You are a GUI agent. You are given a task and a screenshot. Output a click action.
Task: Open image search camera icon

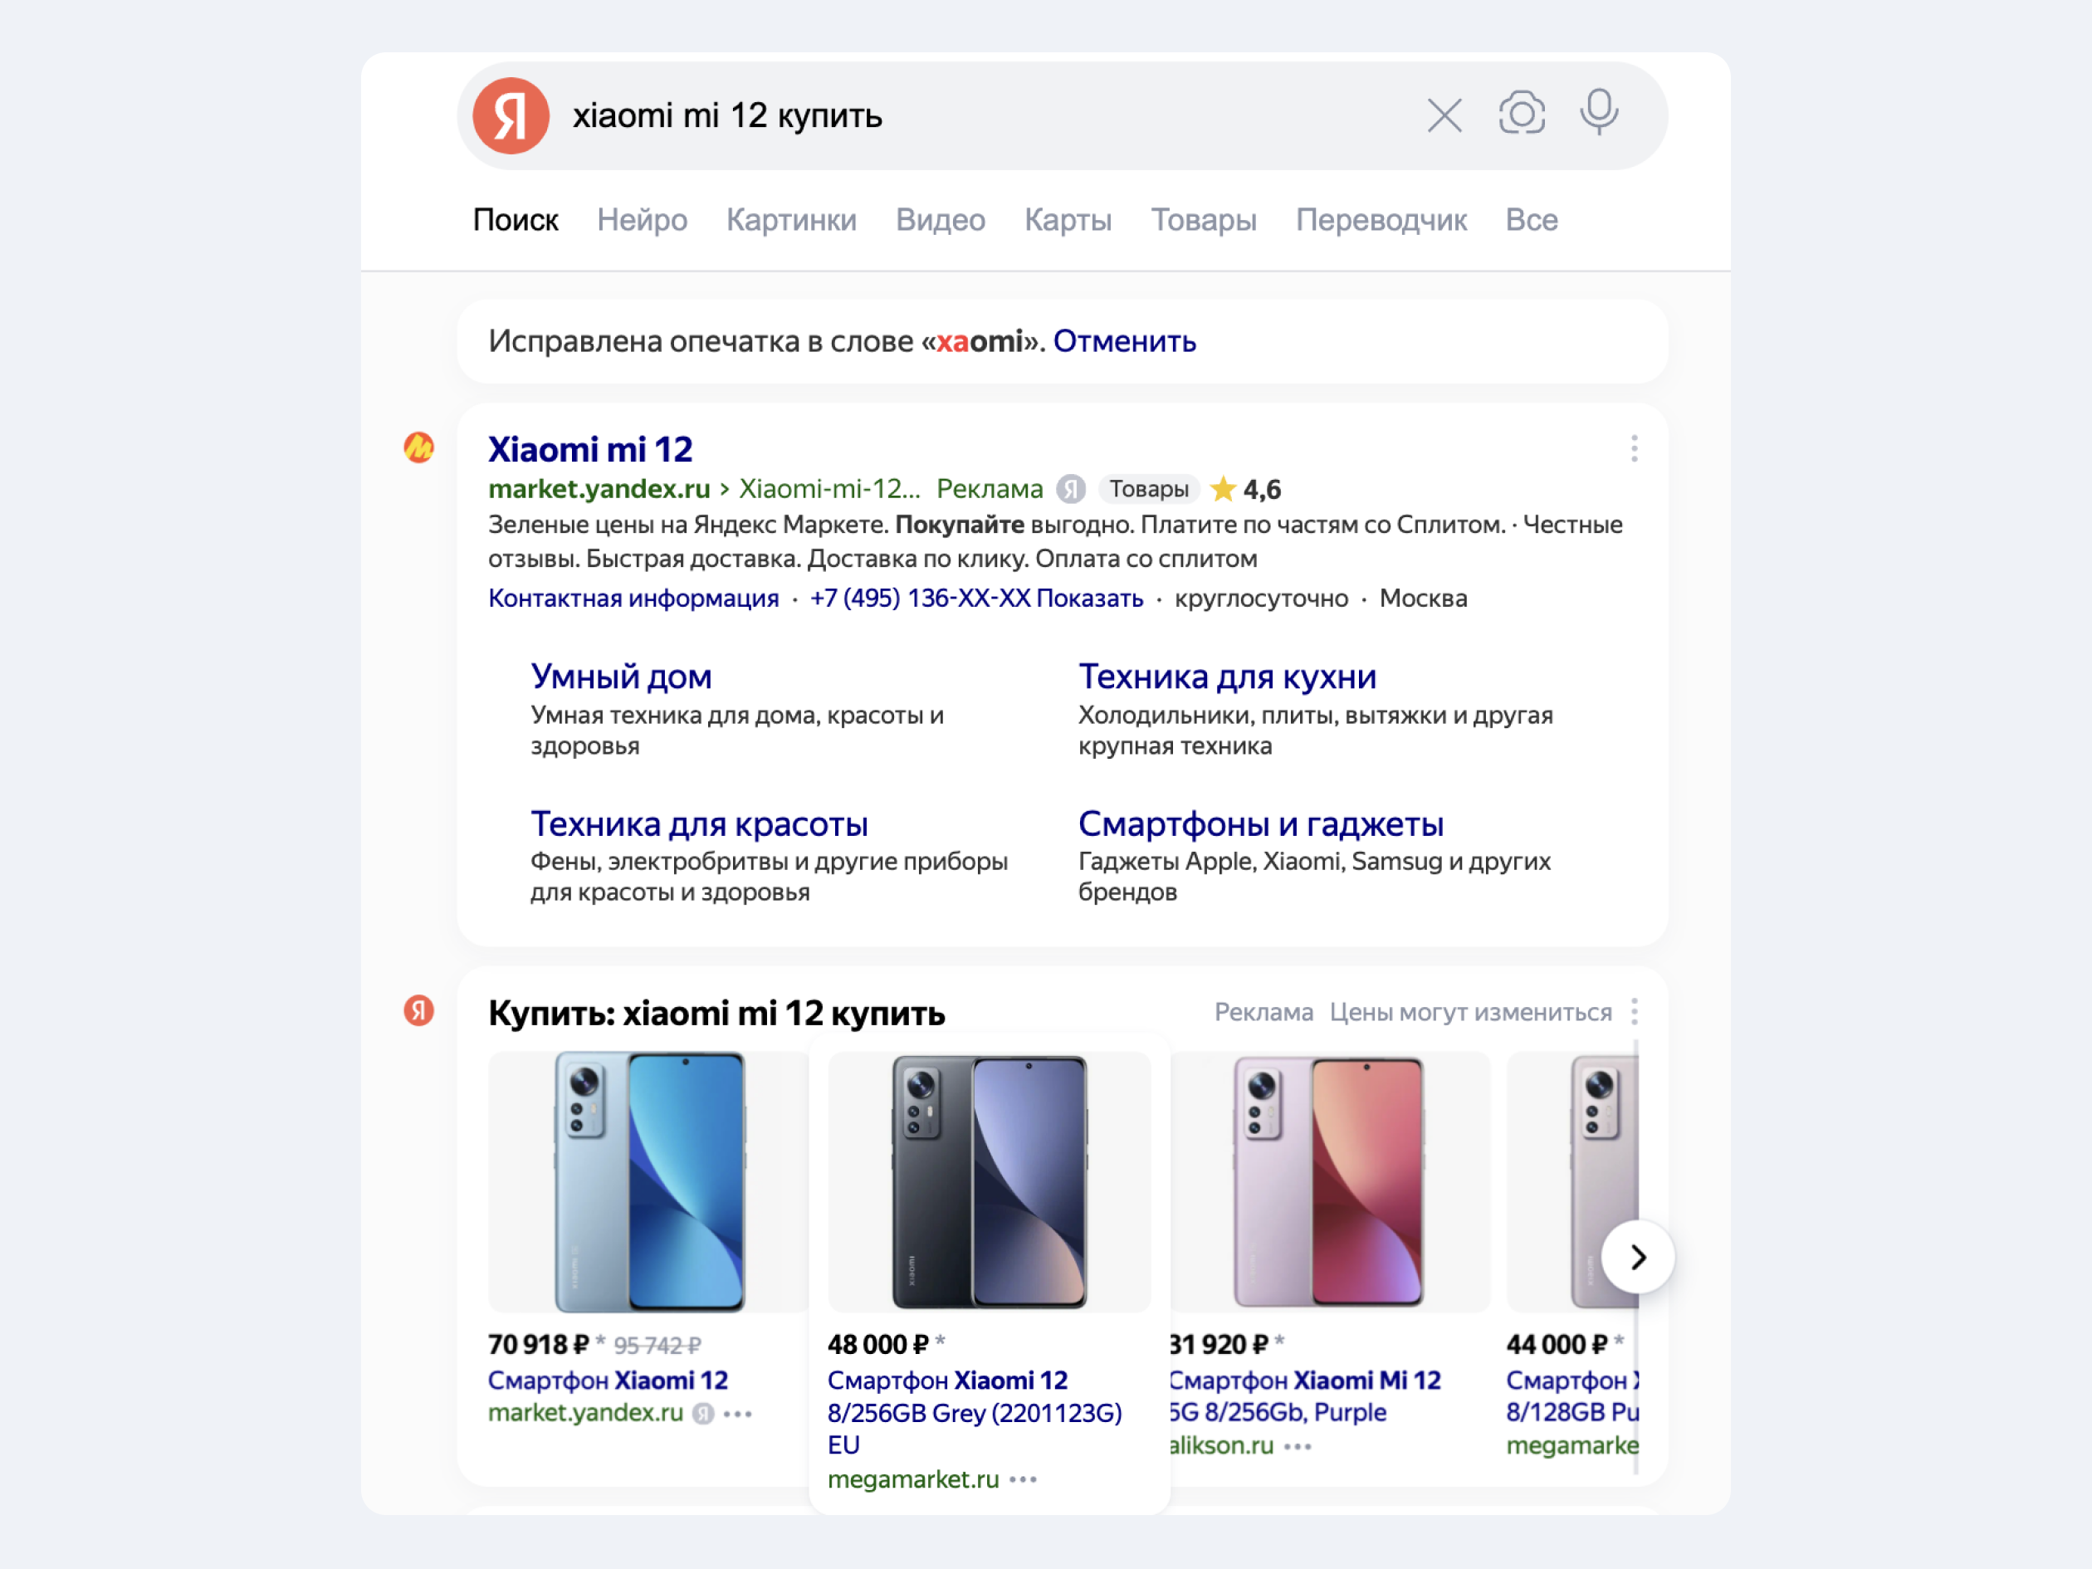point(1522,114)
